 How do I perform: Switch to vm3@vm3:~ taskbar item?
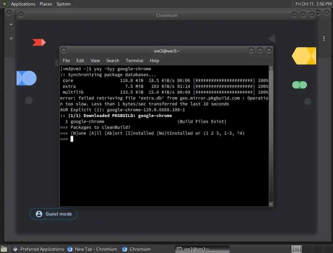pyautogui.click(x=202, y=249)
